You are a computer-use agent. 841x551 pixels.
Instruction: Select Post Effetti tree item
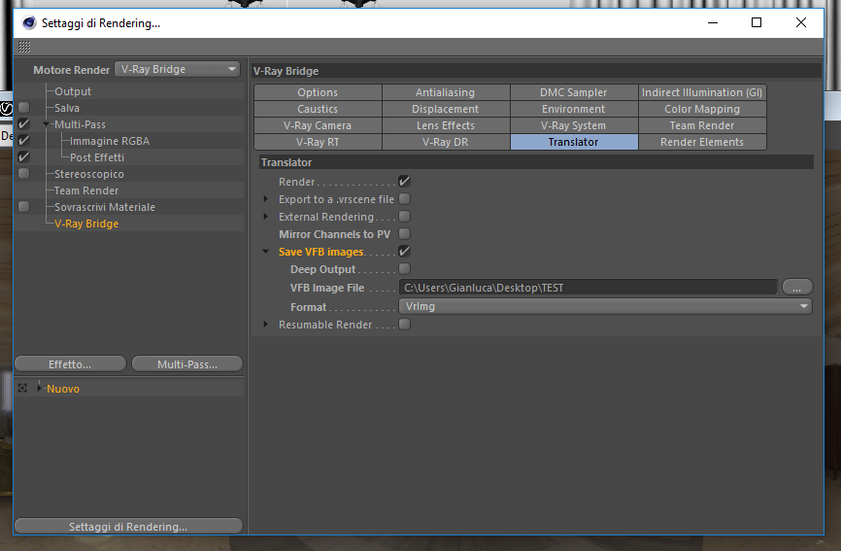pos(97,157)
